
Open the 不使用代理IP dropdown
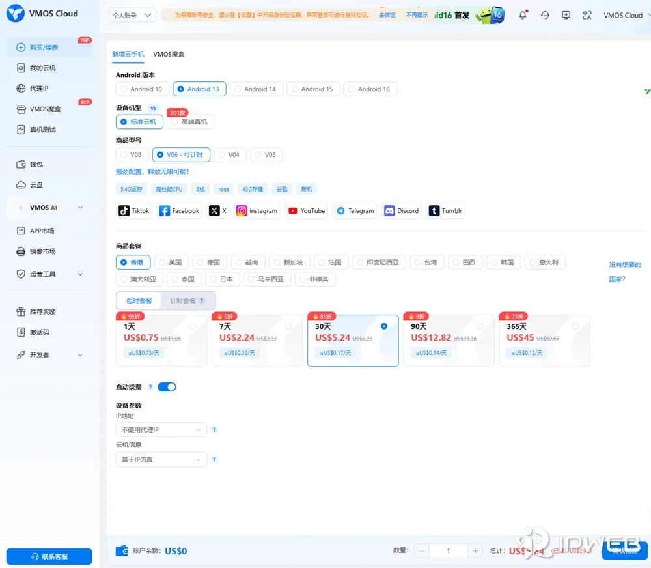(x=161, y=430)
